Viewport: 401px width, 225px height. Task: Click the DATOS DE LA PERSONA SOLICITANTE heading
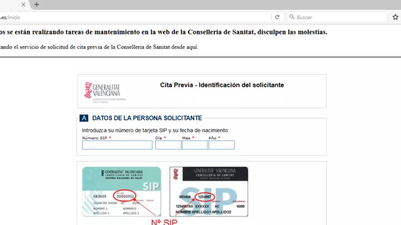tap(147, 118)
